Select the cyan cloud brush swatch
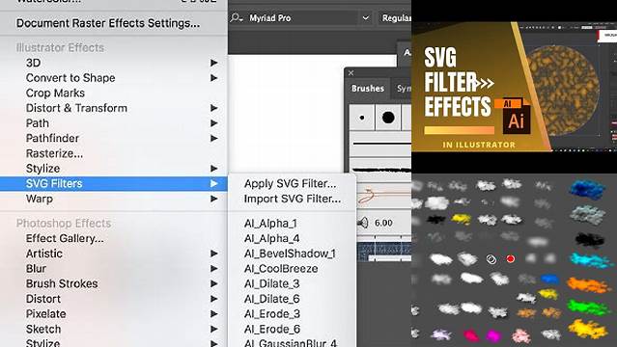The width and height of the screenshot is (617, 347). coord(589,260)
